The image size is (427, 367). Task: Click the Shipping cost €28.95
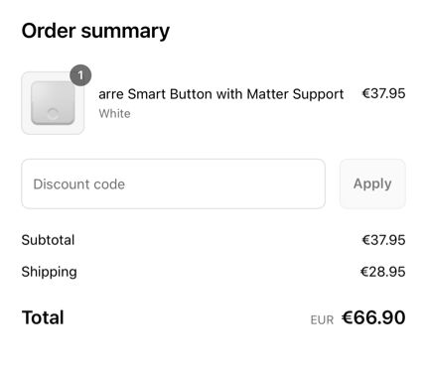pos(383,272)
